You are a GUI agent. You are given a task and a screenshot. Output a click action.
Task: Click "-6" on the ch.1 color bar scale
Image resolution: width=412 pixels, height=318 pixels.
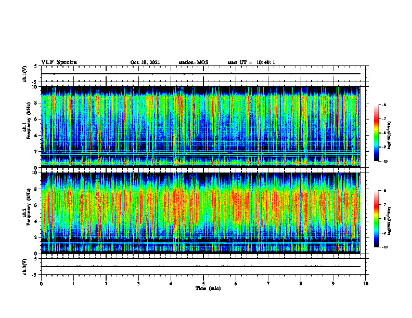tap(384, 104)
